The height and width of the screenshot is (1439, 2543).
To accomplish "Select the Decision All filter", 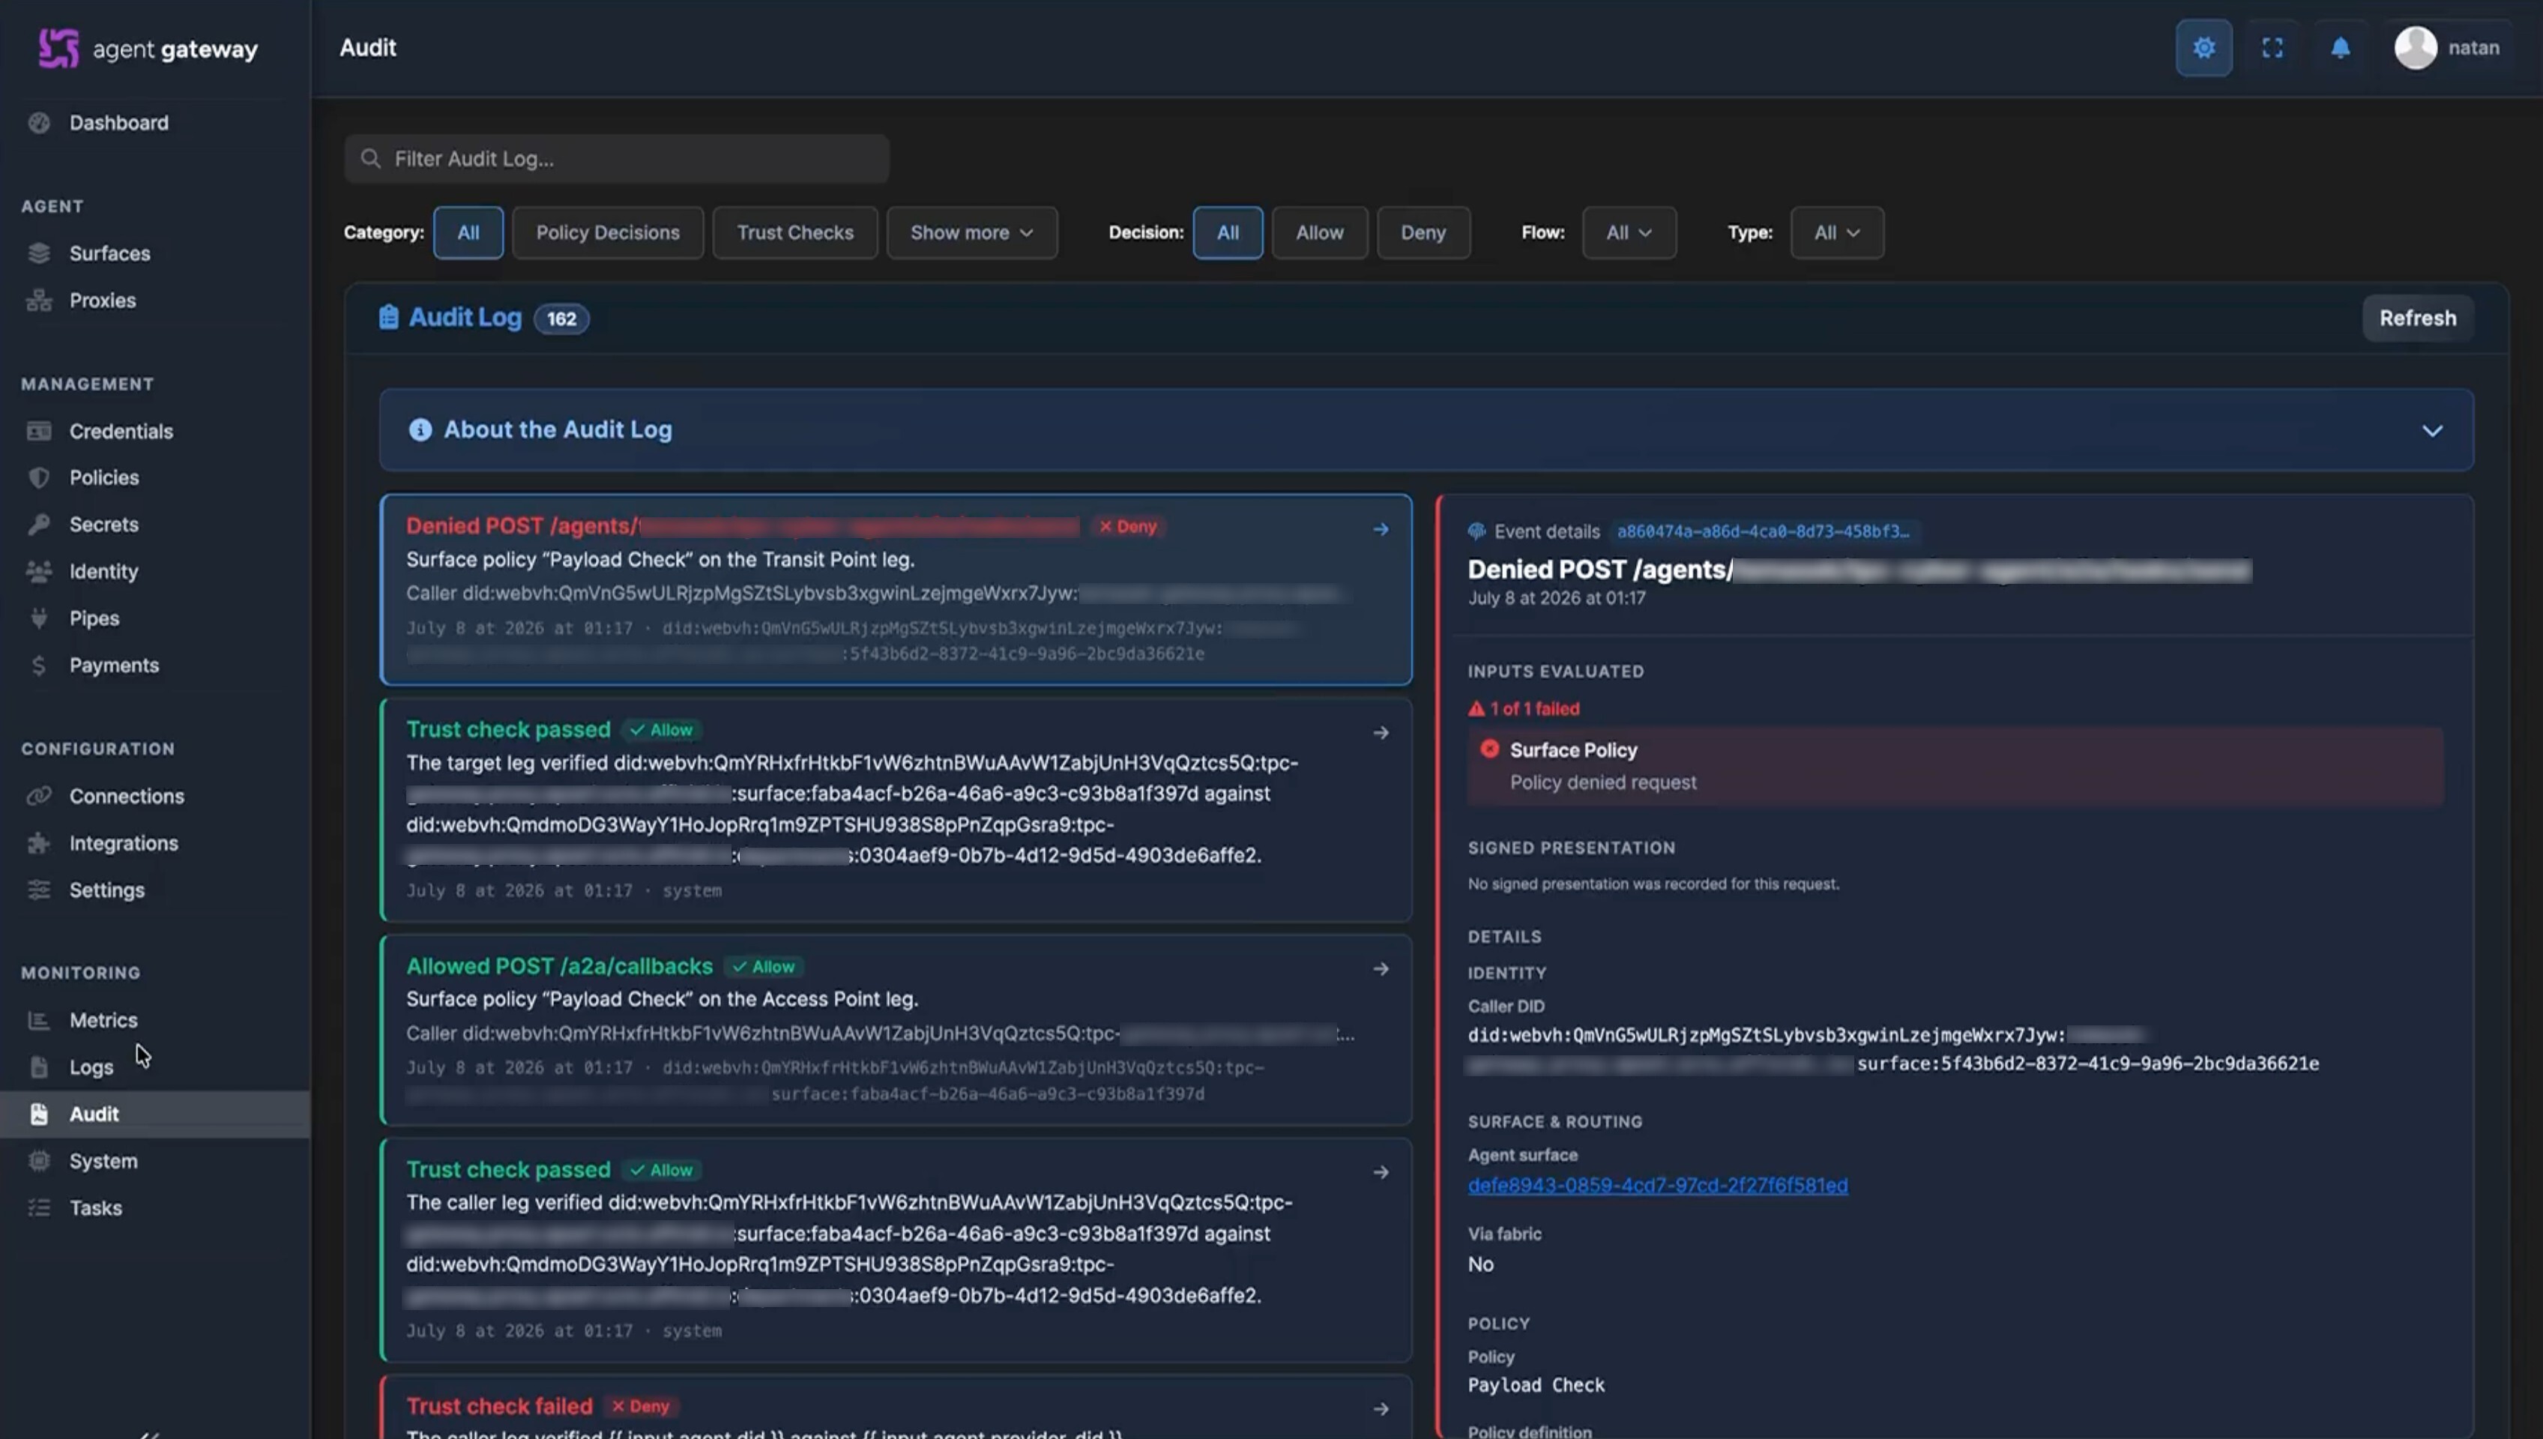I will [1228, 232].
